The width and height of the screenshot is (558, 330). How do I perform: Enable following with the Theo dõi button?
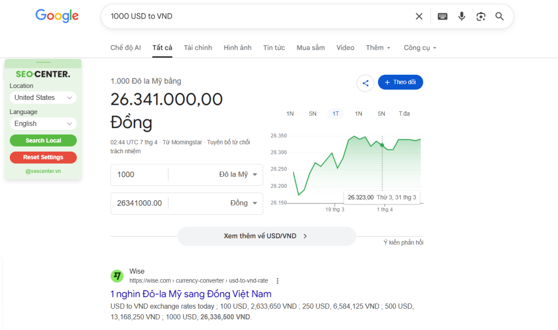tap(401, 82)
